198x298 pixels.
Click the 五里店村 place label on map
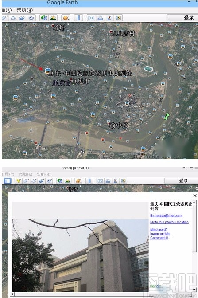tap(122, 33)
